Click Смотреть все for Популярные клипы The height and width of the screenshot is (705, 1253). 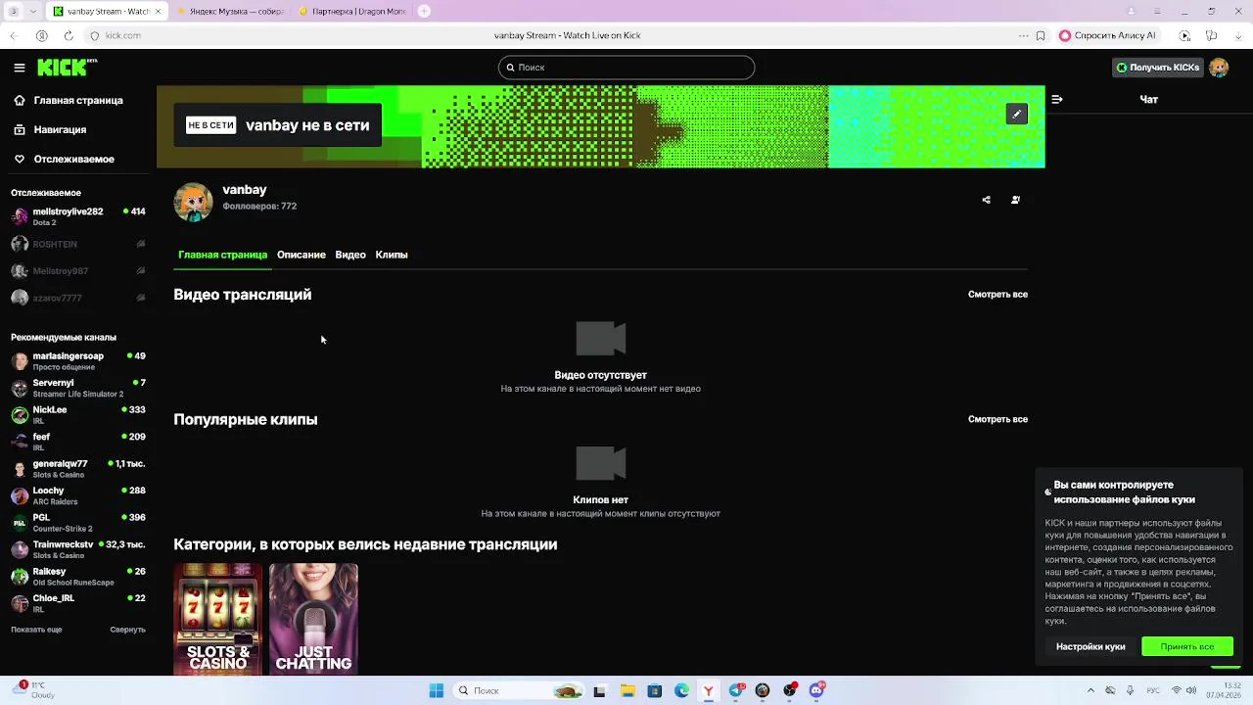[998, 419]
